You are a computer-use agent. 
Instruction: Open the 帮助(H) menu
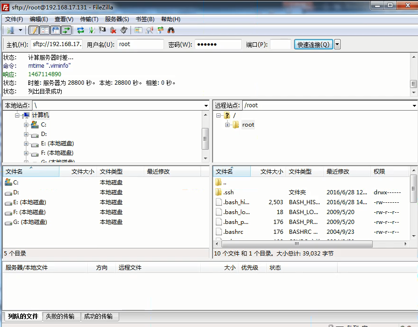point(171,19)
